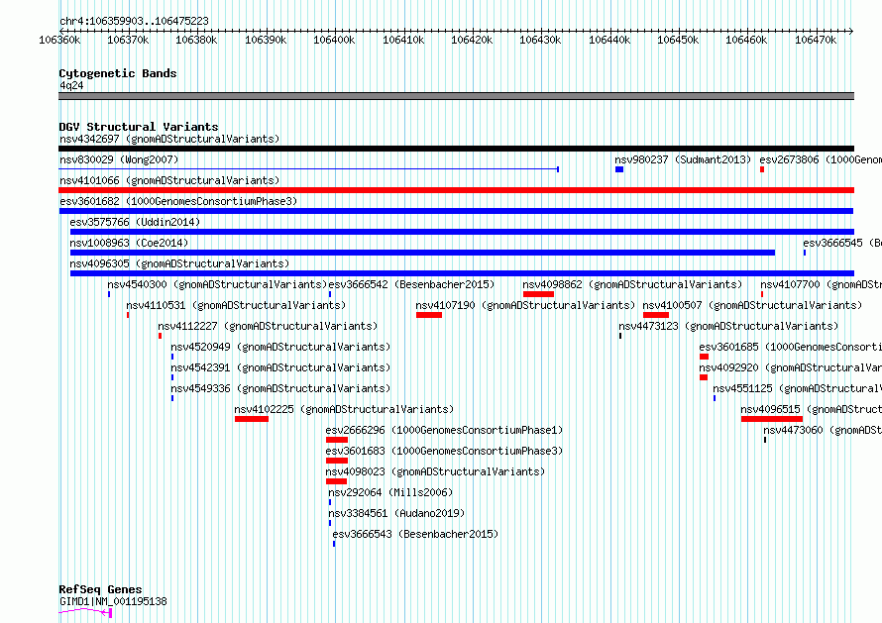Open the nsv4107700 variant label

(x=821, y=284)
